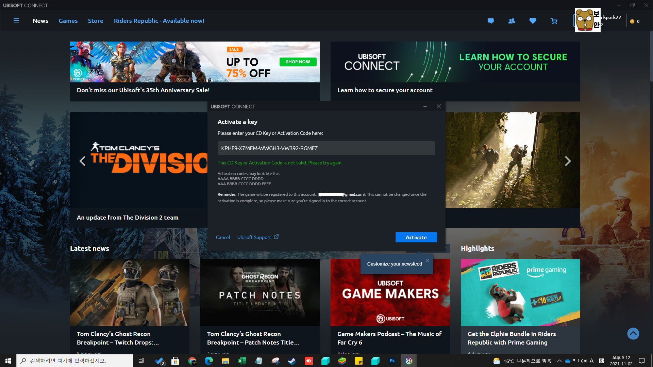Dismiss the Customize your newsfeed tooltip
This screenshot has width=653, height=367.
[428, 260]
